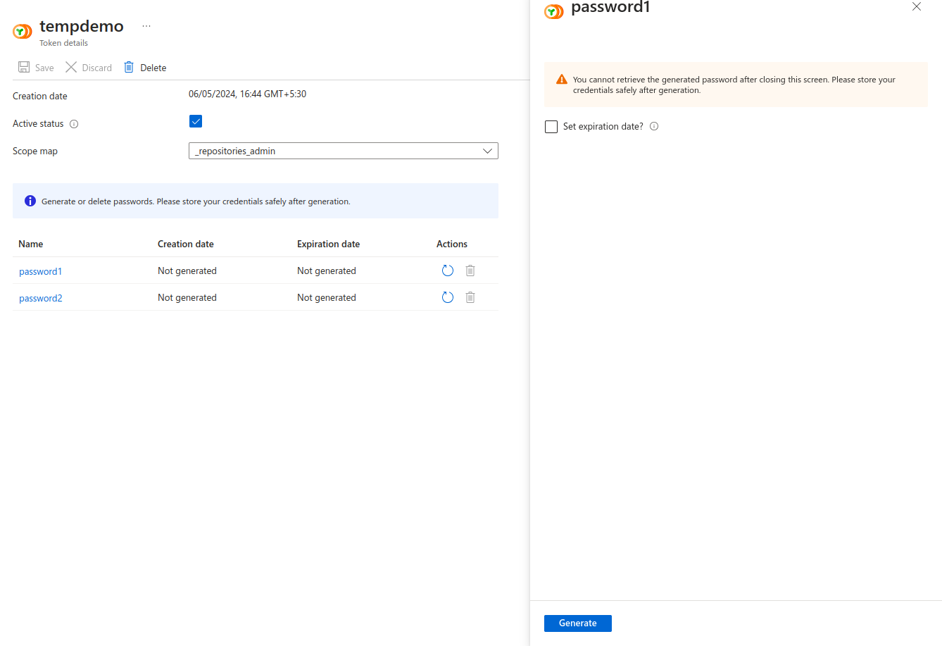942x646 pixels.
Task: Open the password2 link
Action: coord(40,298)
